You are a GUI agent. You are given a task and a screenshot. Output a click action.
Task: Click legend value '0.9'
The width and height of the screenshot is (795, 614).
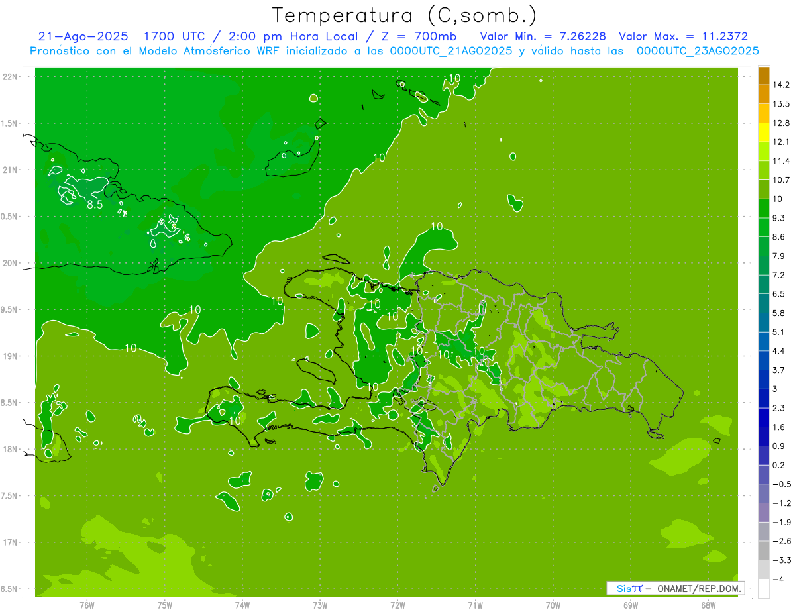click(x=778, y=446)
